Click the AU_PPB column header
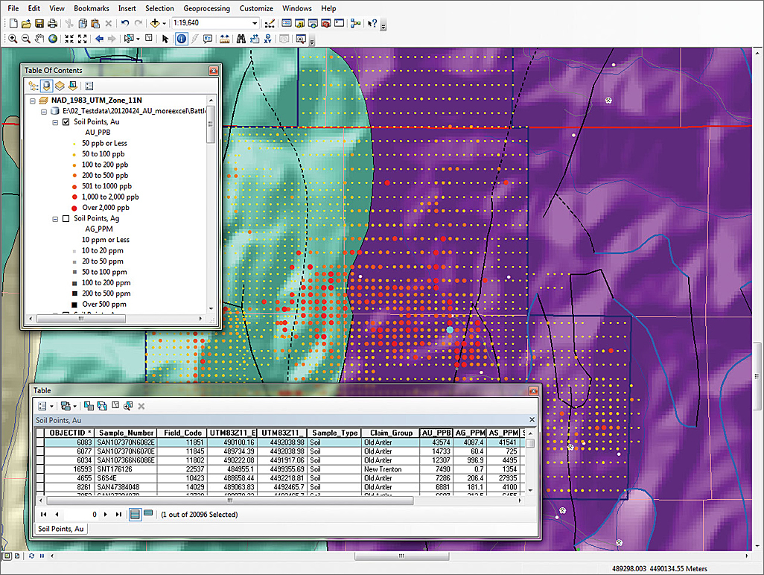 436,433
